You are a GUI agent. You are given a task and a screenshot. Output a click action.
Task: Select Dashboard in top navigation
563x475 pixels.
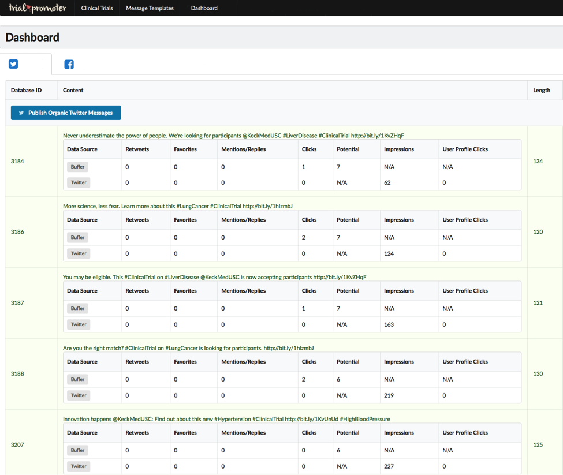(x=204, y=8)
